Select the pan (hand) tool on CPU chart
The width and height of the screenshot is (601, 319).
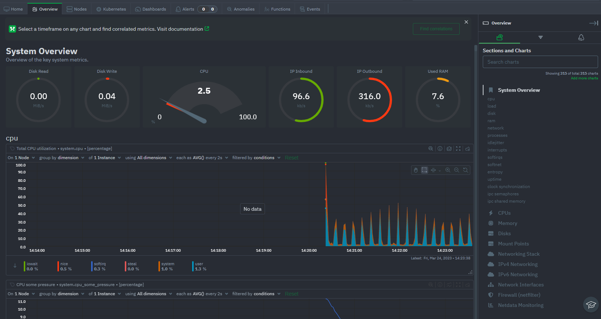point(416,170)
